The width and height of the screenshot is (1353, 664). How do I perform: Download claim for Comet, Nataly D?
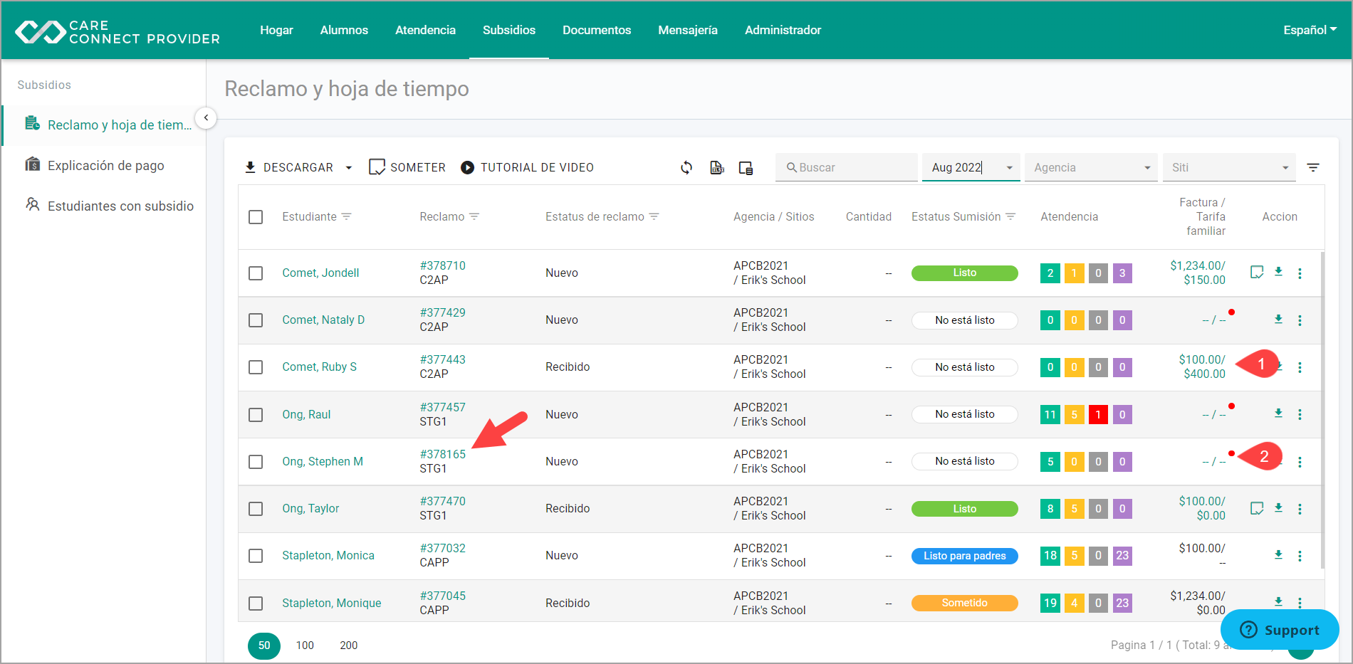pyautogui.click(x=1278, y=320)
